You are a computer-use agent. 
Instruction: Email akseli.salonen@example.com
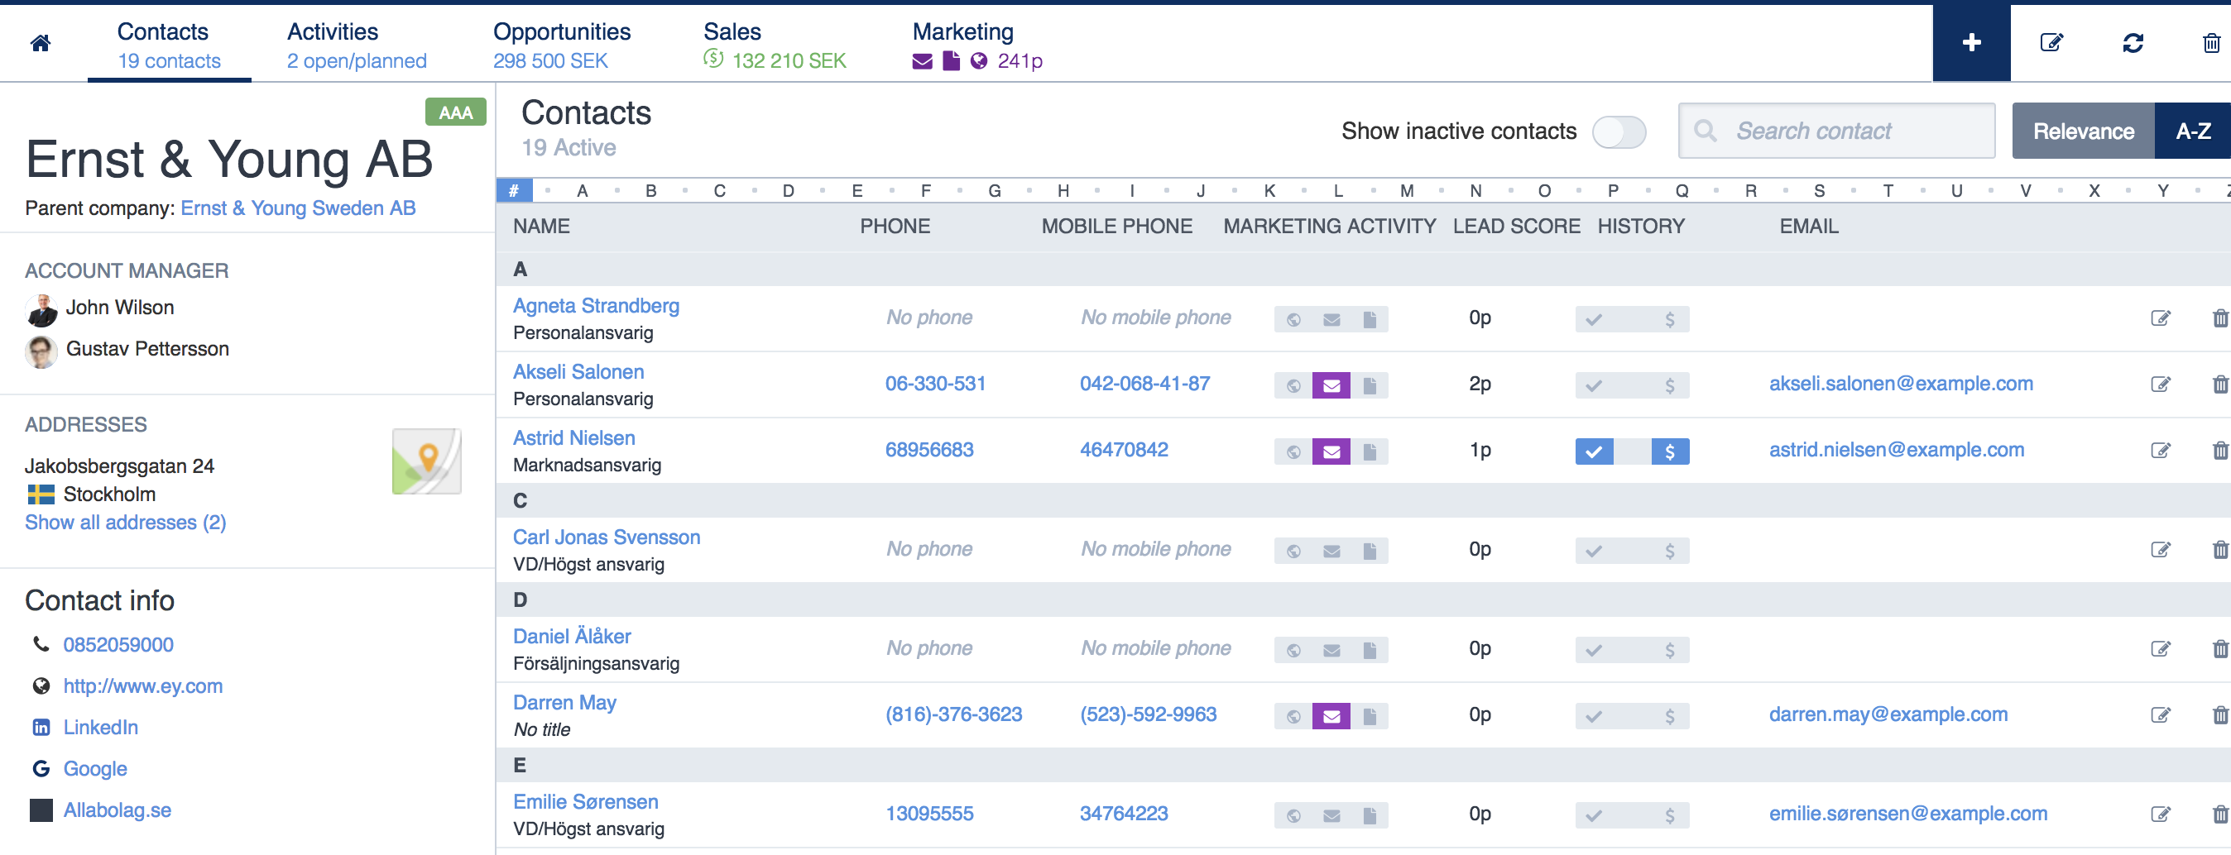point(1901,385)
